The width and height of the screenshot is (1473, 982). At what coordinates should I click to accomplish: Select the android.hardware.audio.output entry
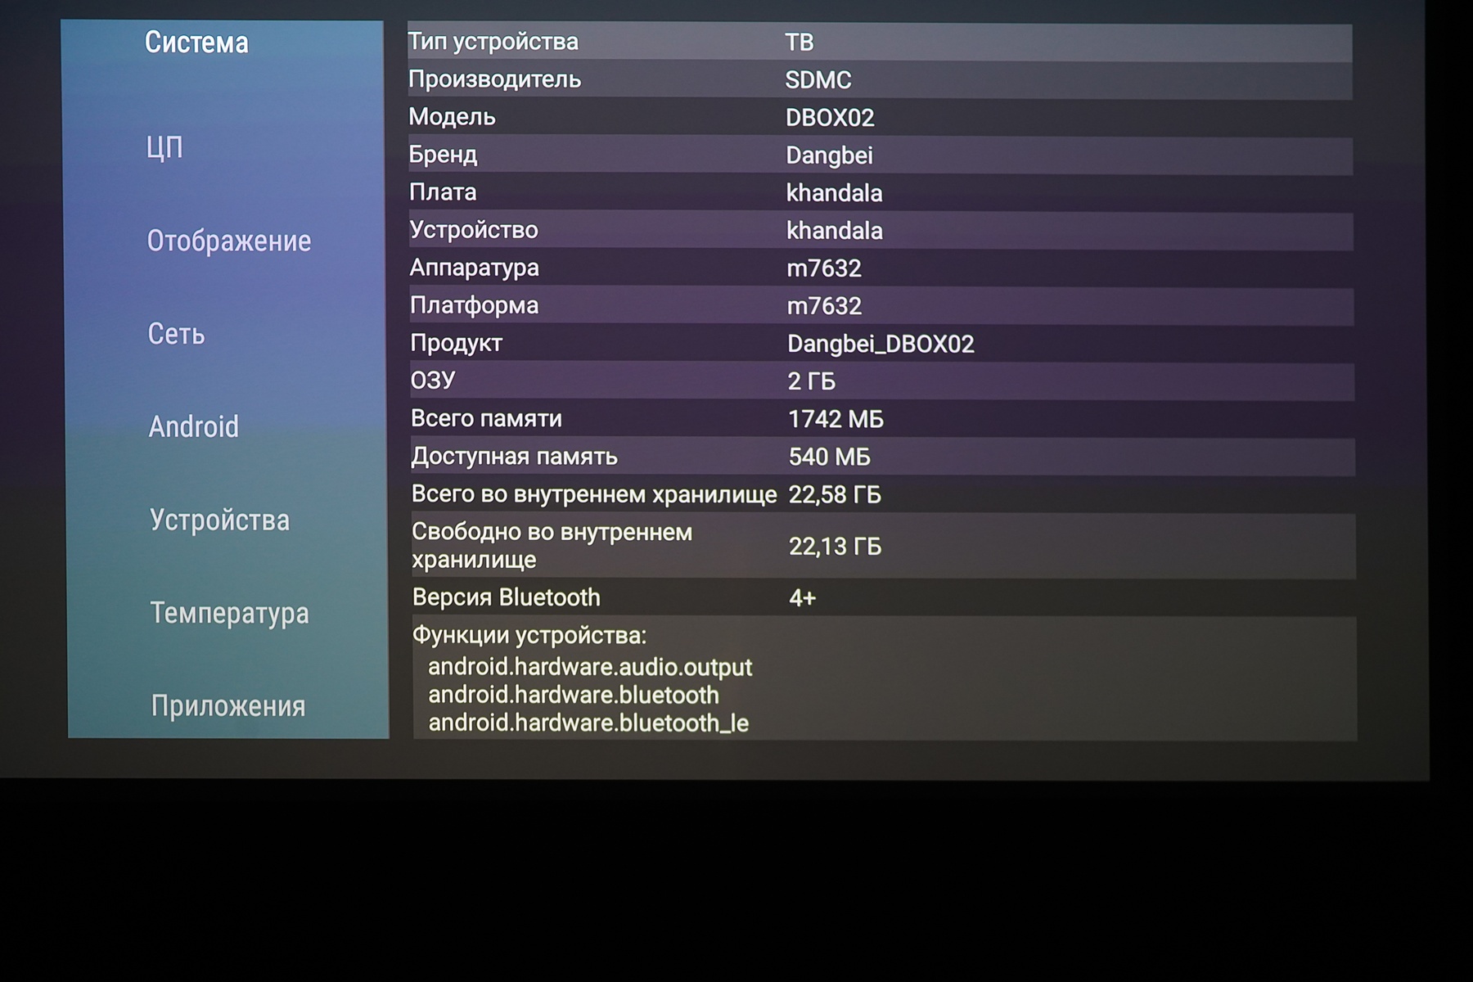tap(590, 667)
